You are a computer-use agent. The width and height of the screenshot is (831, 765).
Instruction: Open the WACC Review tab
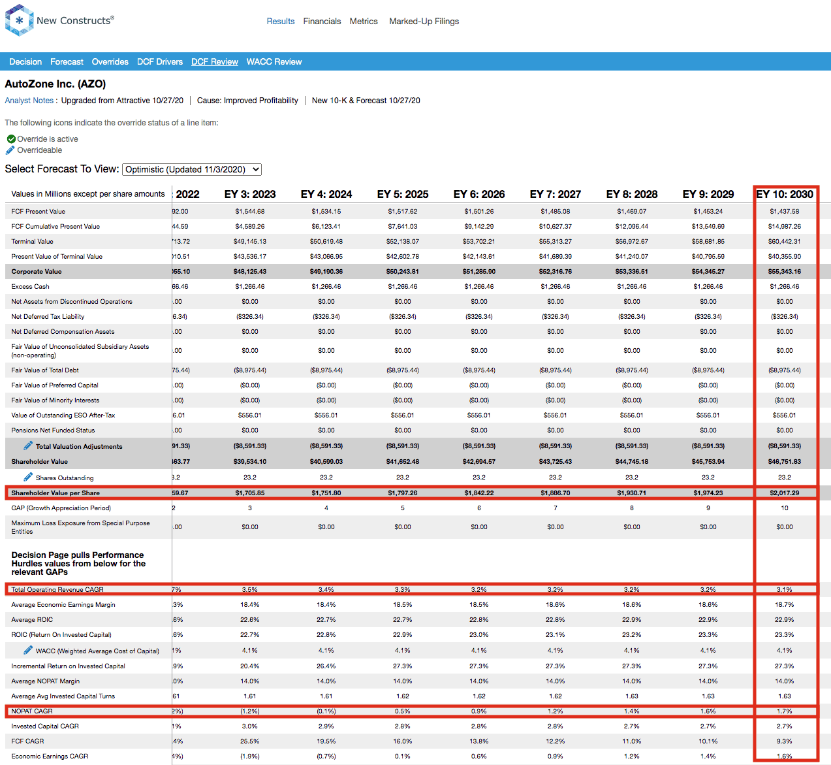point(274,62)
